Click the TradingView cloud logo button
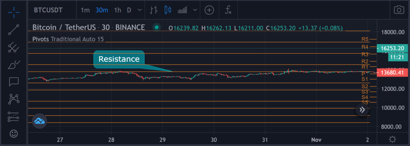 tap(40, 121)
